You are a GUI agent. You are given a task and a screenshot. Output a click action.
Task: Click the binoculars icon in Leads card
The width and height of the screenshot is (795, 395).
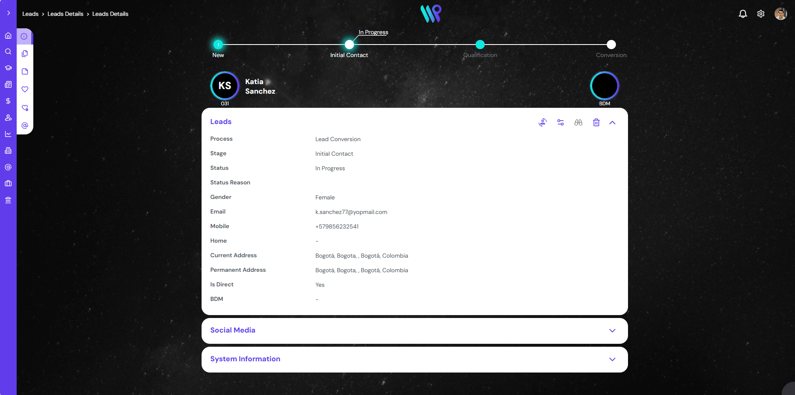click(578, 122)
